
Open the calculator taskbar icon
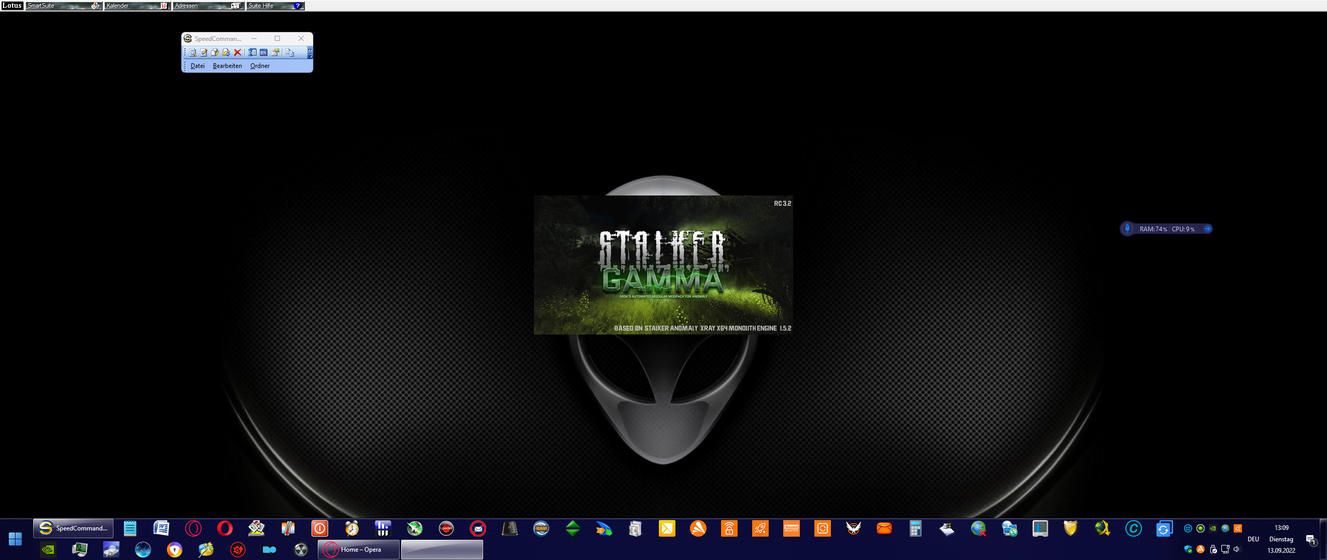(915, 528)
